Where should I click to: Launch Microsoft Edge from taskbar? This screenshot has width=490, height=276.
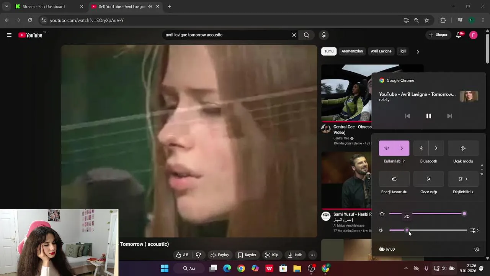click(227, 268)
